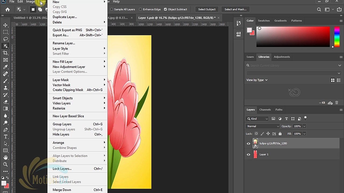Select the Move tool
Image resolution: width=344 pixels, height=193 pixels.
5,25
